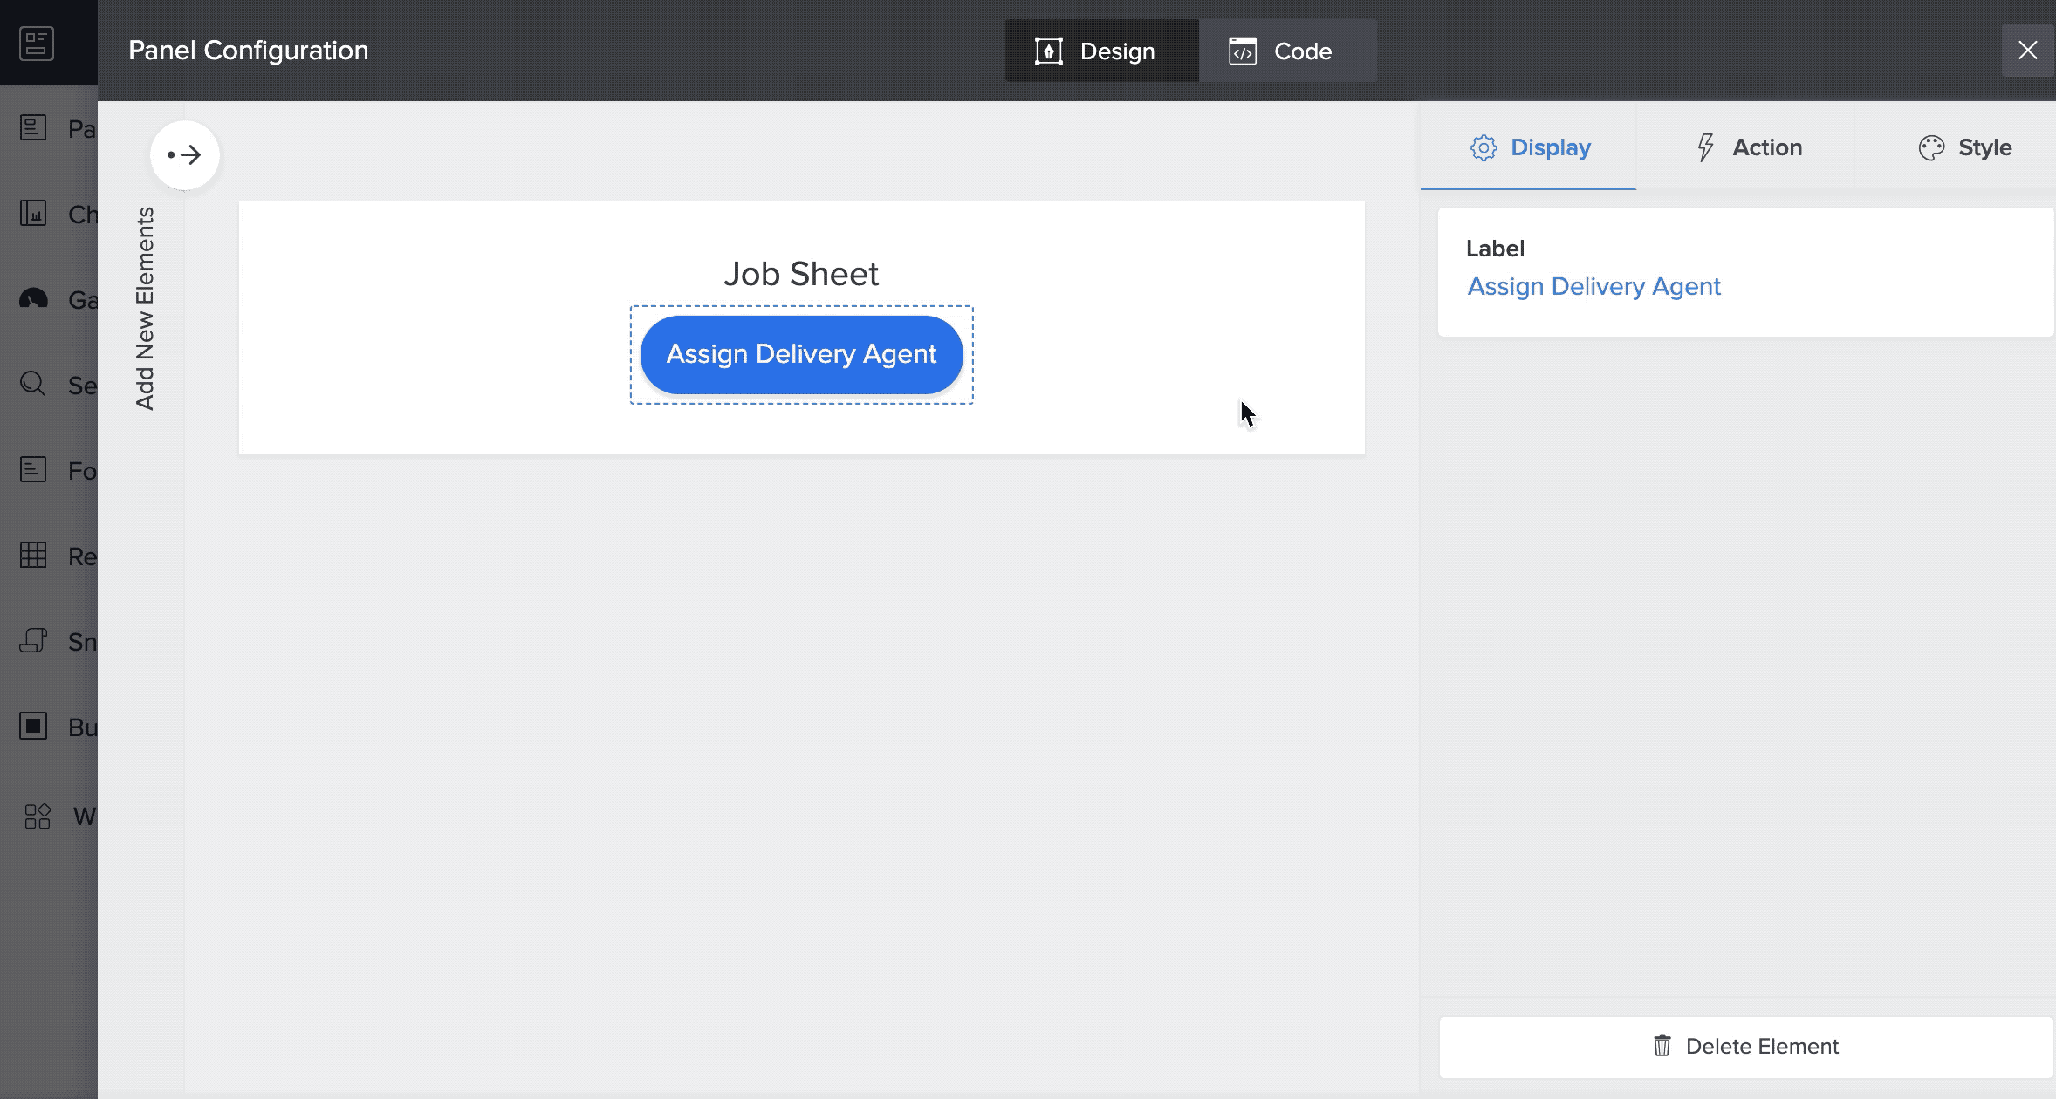Edit the Label field text Assign Delivery Agent

coord(1593,287)
